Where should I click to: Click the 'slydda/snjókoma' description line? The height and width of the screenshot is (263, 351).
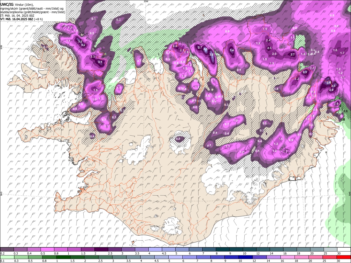pyautogui.click(x=33, y=12)
